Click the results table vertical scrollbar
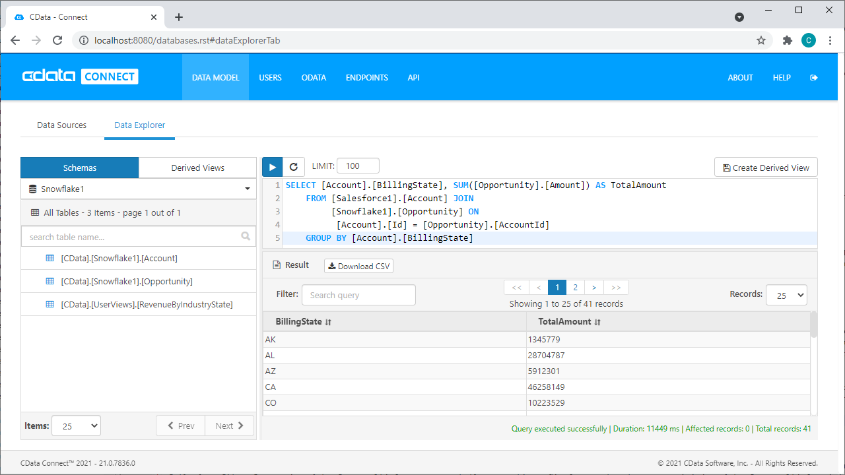The image size is (845, 475). click(x=814, y=325)
